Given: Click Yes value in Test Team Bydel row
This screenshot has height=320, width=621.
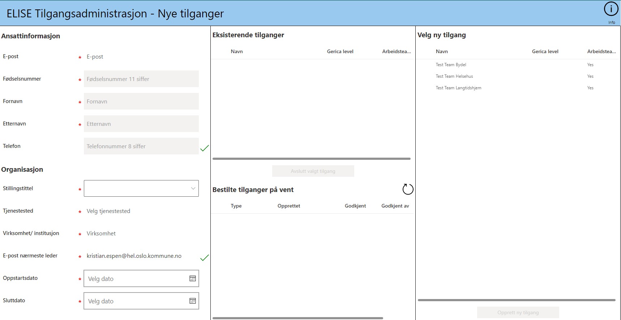Looking at the screenshot, I should tap(590, 65).
